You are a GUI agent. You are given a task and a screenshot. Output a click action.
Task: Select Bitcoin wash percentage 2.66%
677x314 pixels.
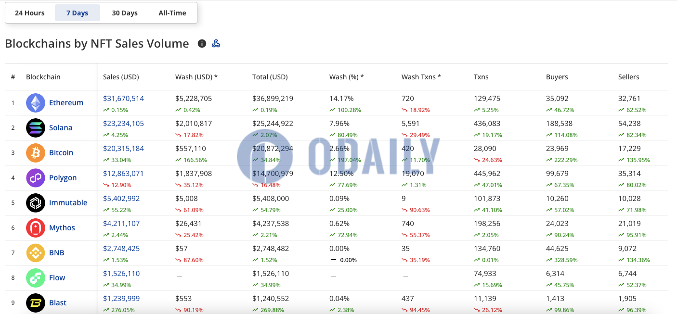(339, 149)
